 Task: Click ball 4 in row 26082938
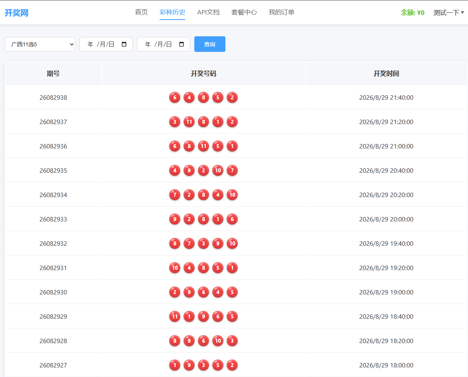coord(189,97)
